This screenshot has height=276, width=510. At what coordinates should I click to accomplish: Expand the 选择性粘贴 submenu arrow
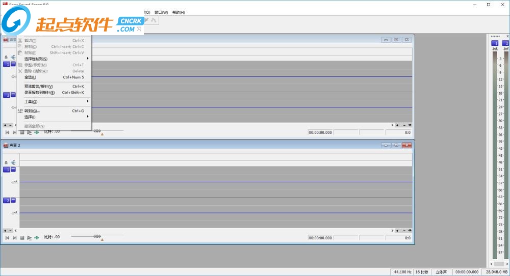[x=88, y=59]
